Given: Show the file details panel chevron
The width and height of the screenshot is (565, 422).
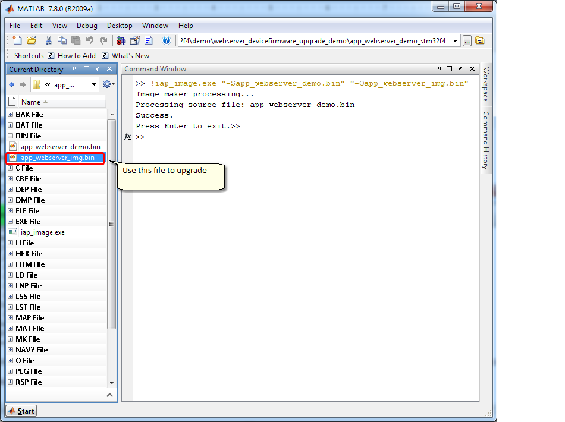Looking at the screenshot, I should tap(110, 395).
